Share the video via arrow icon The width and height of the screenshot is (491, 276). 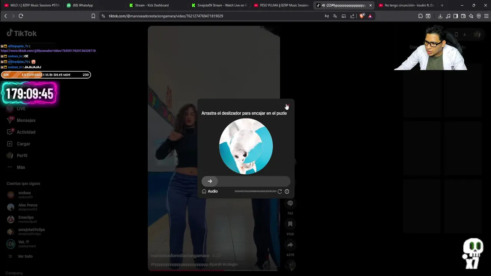290,245
